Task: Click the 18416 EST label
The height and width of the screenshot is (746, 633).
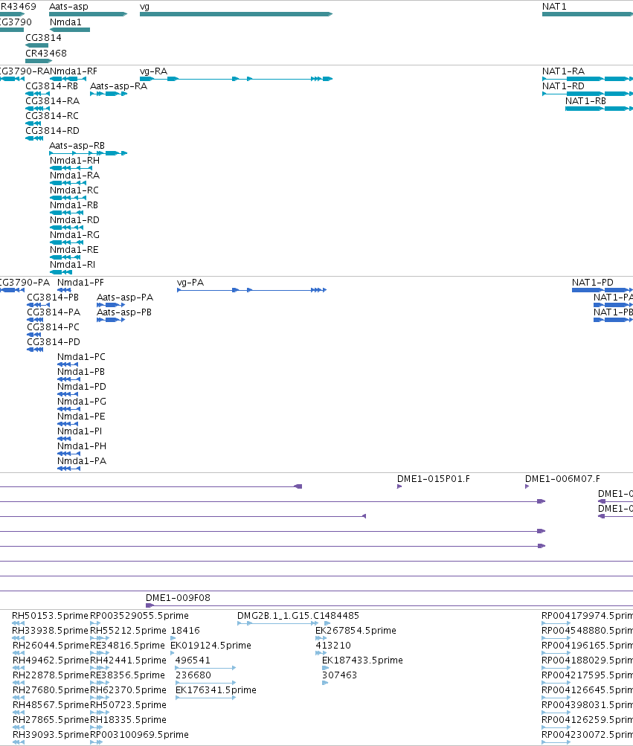Action: click(x=185, y=631)
